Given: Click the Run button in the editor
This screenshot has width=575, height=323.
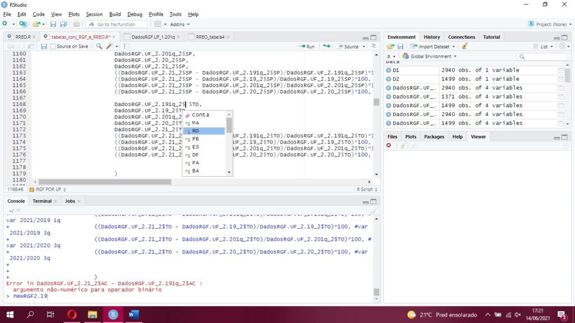Looking at the screenshot, I should click(307, 47).
